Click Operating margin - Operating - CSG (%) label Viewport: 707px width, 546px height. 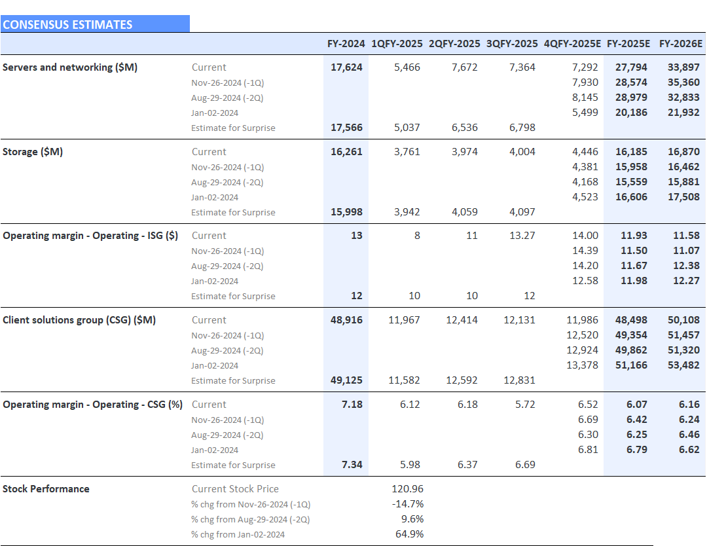[x=92, y=405]
